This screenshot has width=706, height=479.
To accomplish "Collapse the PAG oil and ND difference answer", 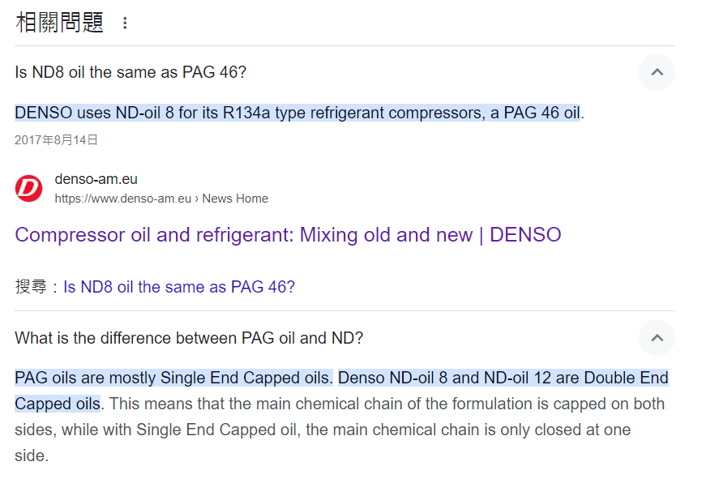I will tap(657, 338).
